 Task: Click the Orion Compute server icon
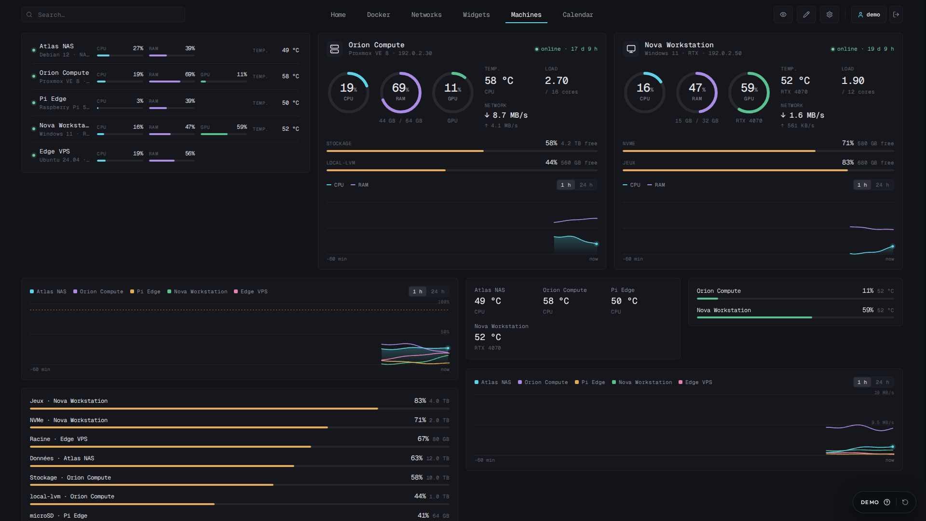tap(334, 49)
